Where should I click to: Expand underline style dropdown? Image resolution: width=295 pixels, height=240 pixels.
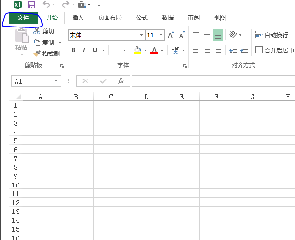pyautogui.click(x=103, y=50)
